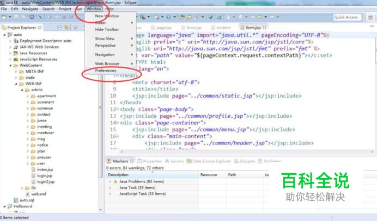
Task: Switch to the Snippets view tab
Action: coord(245,161)
